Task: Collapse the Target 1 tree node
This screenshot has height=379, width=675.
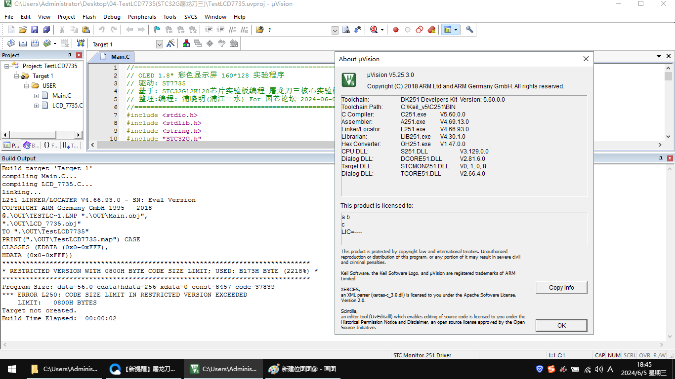Action: [17, 76]
